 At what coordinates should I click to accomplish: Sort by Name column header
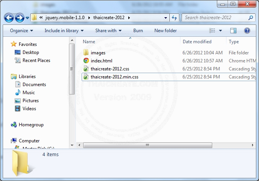(89, 42)
